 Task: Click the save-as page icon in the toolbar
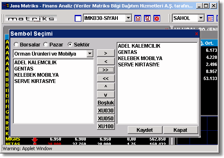point(147,18)
